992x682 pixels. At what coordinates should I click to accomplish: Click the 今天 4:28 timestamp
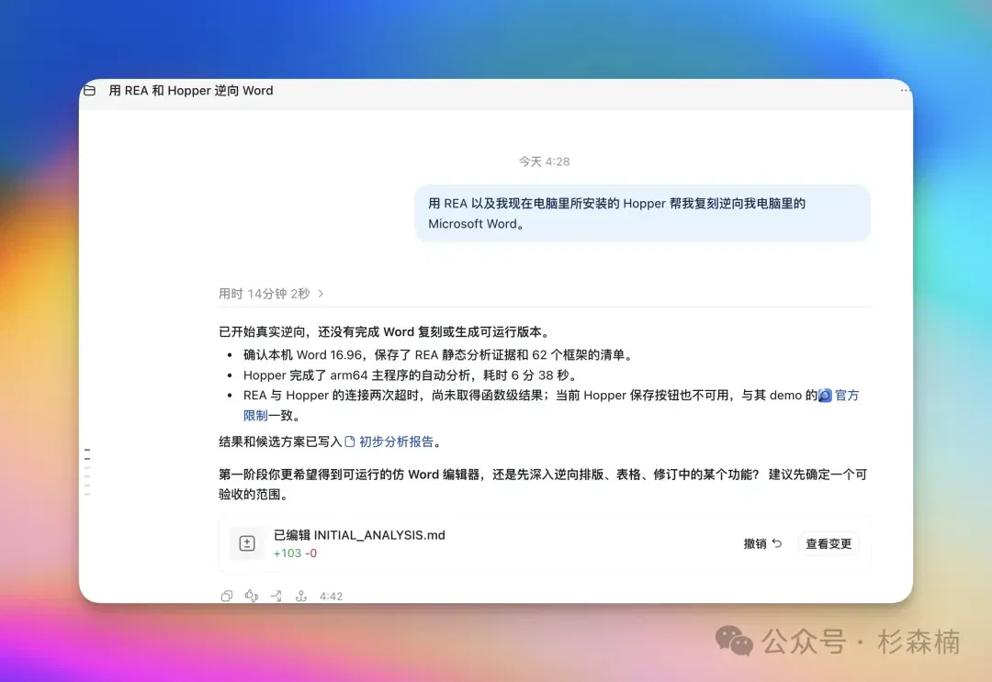544,162
